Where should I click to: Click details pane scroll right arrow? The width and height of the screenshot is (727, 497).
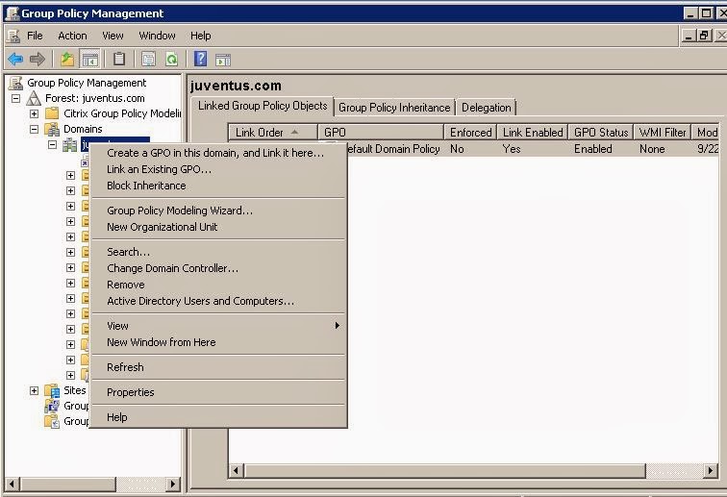coord(711,471)
